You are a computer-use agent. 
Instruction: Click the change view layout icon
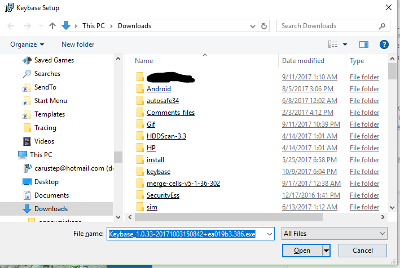pyautogui.click(x=333, y=44)
